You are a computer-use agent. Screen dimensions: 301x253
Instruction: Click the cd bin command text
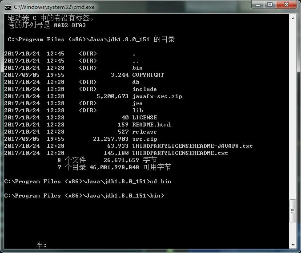pos(161,182)
